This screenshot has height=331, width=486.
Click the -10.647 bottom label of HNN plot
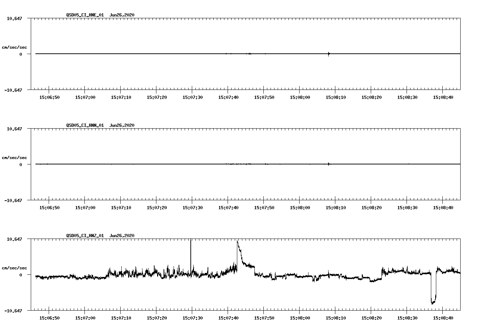[x=13, y=200]
